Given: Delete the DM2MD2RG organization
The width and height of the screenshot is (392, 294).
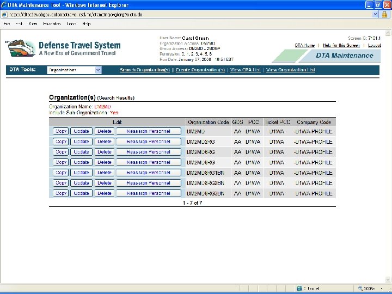Looking at the screenshot, I should [104, 142].
